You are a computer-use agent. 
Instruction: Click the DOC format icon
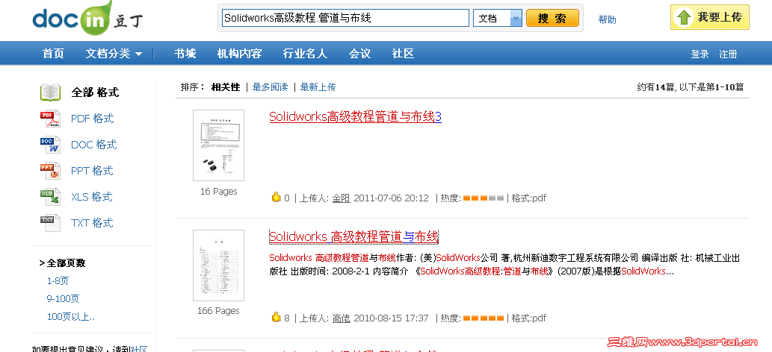pos(50,145)
